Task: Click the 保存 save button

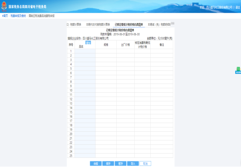Action: tap(108, 164)
